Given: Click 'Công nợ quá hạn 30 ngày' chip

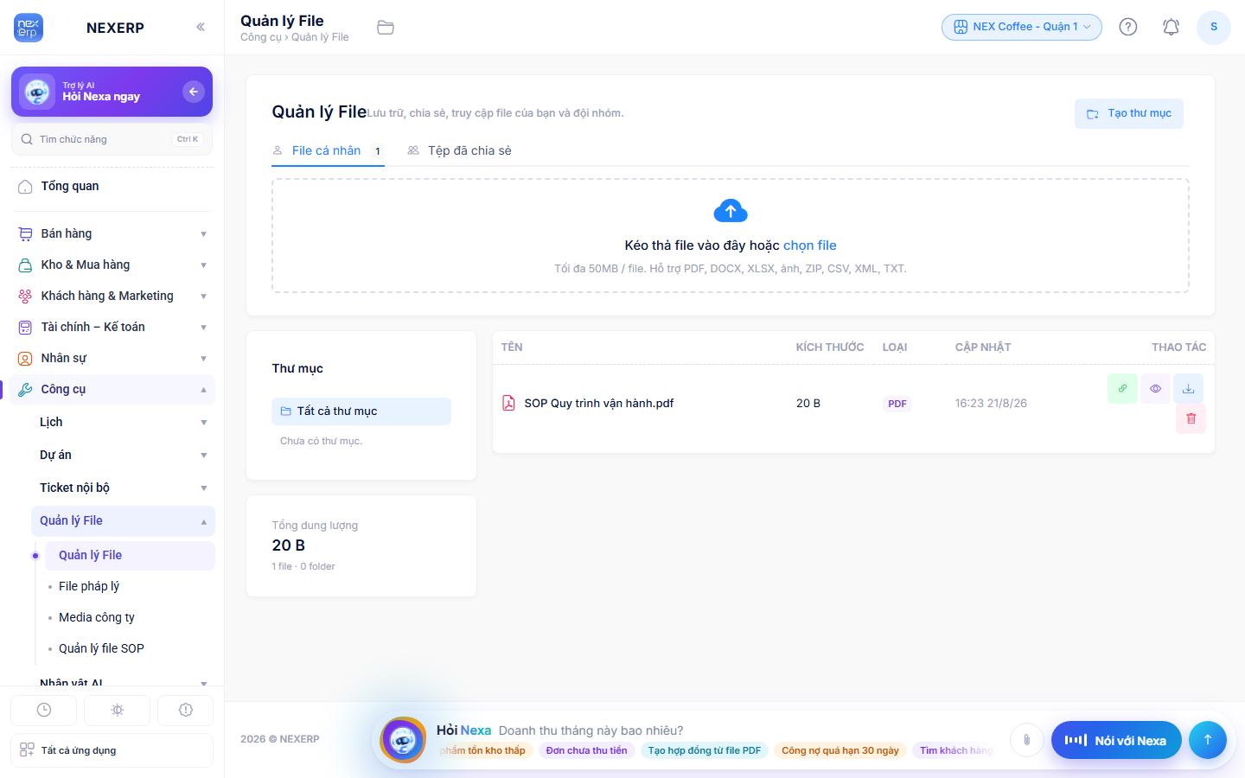Looking at the screenshot, I should click(840, 750).
